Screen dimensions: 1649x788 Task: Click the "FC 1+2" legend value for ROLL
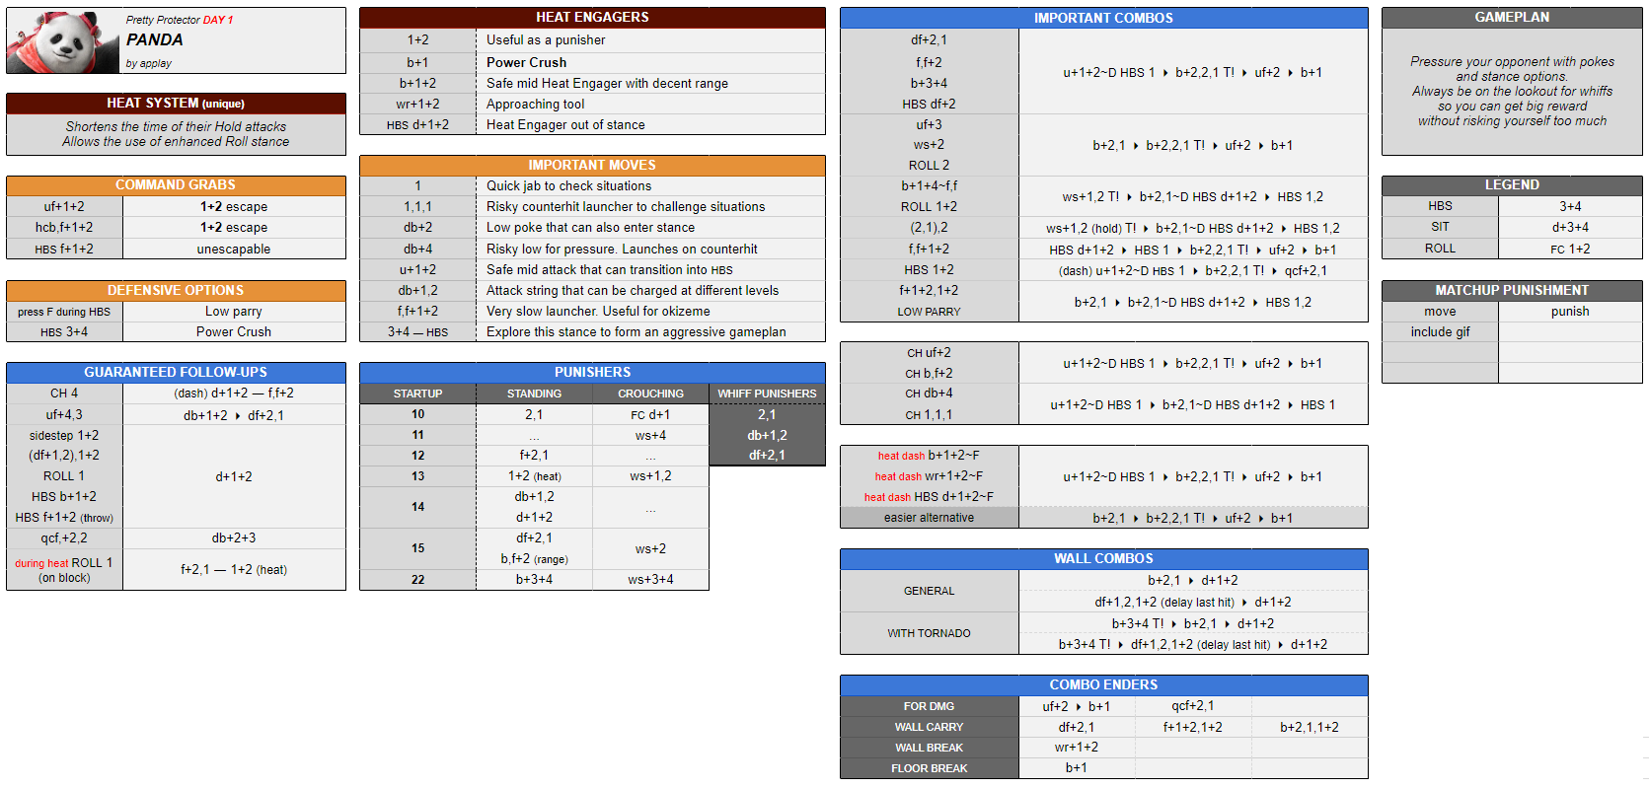point(1569,249)
